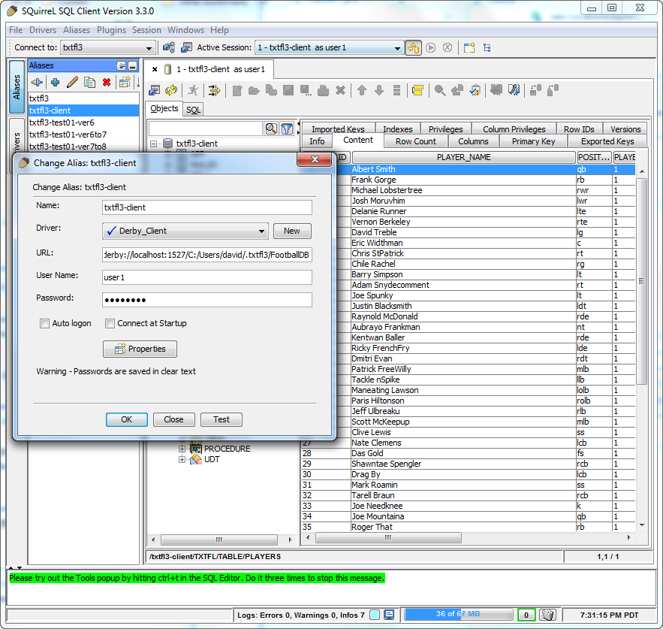Open alias Properties dialog
The image size is (663, 629).
139,349
